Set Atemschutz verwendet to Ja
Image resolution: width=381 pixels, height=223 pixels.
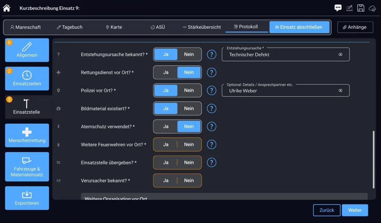coord(166,126)
